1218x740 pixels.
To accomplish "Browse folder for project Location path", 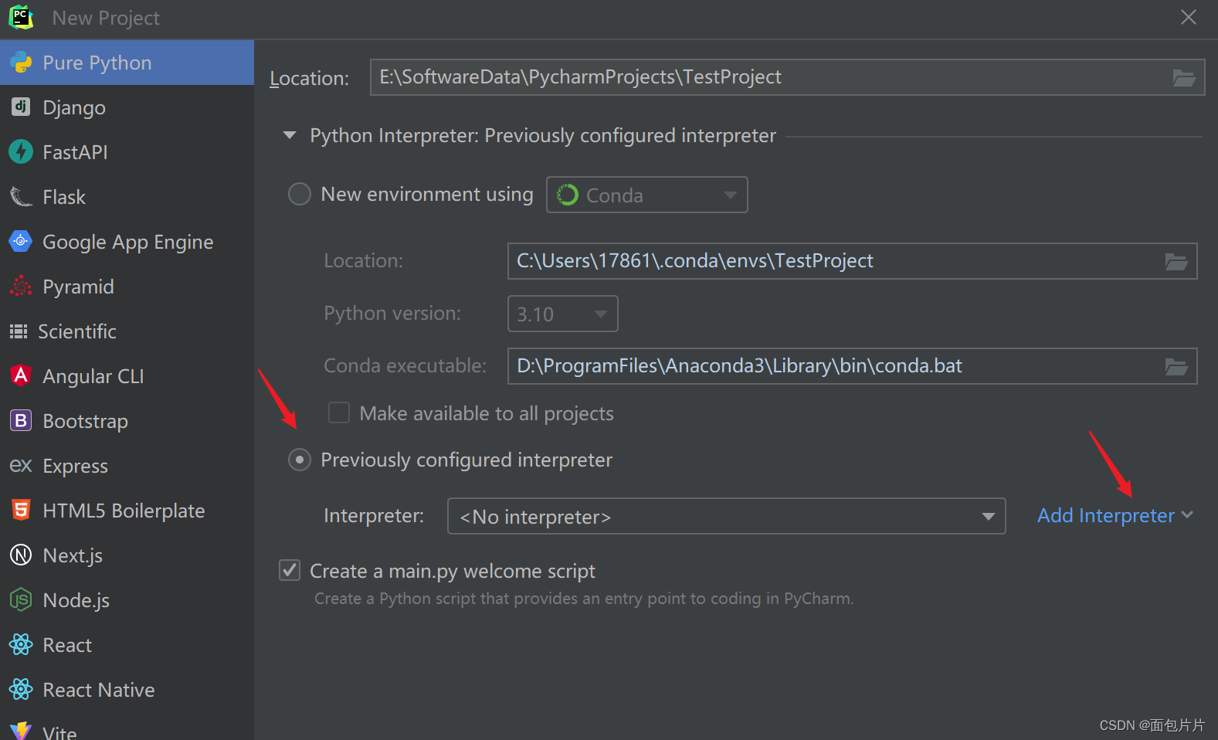I will [x=1184, y=77].
